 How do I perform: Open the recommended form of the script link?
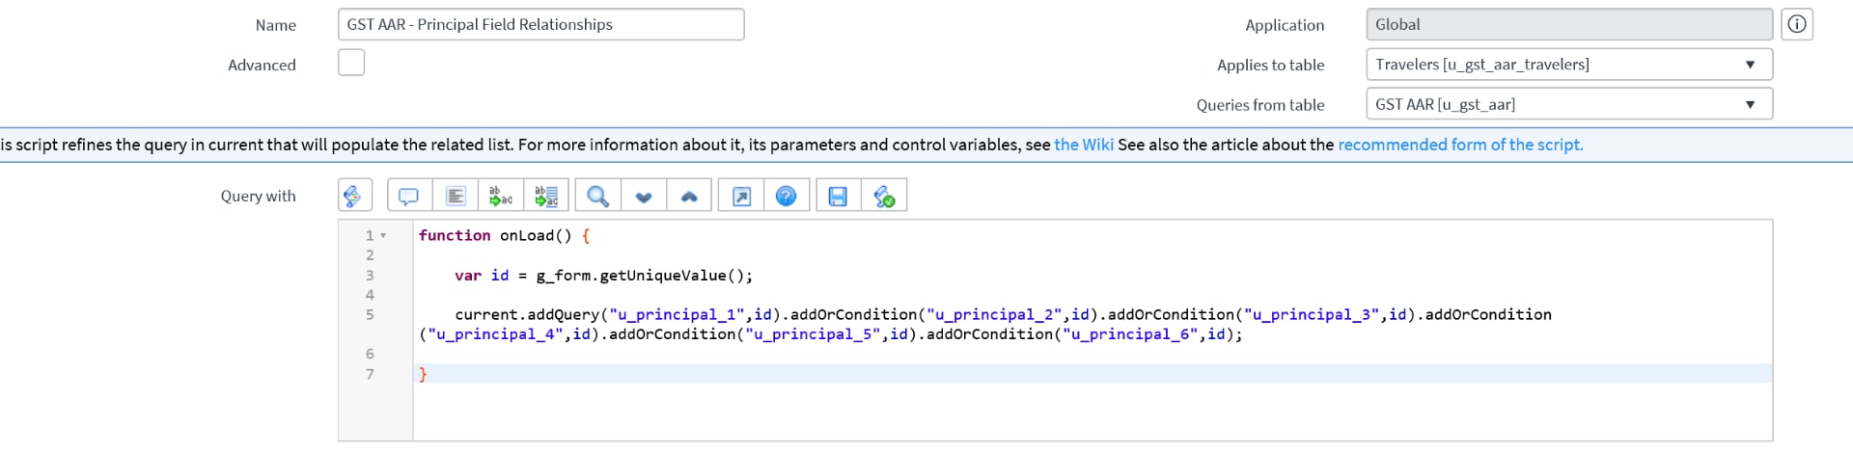(1460, 145)
